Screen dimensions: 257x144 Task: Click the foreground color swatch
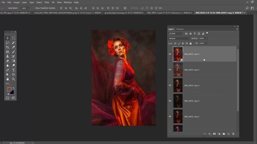(9, 89)
